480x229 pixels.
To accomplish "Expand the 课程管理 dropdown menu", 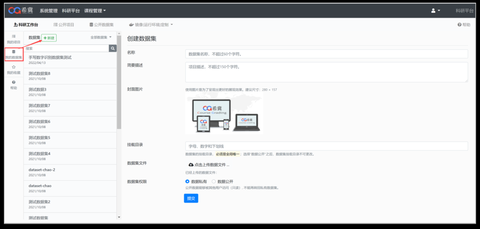I will click(x=95, y=11).
